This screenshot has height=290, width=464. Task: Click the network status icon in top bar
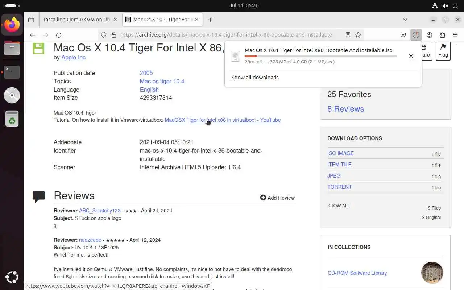point(435,5)
